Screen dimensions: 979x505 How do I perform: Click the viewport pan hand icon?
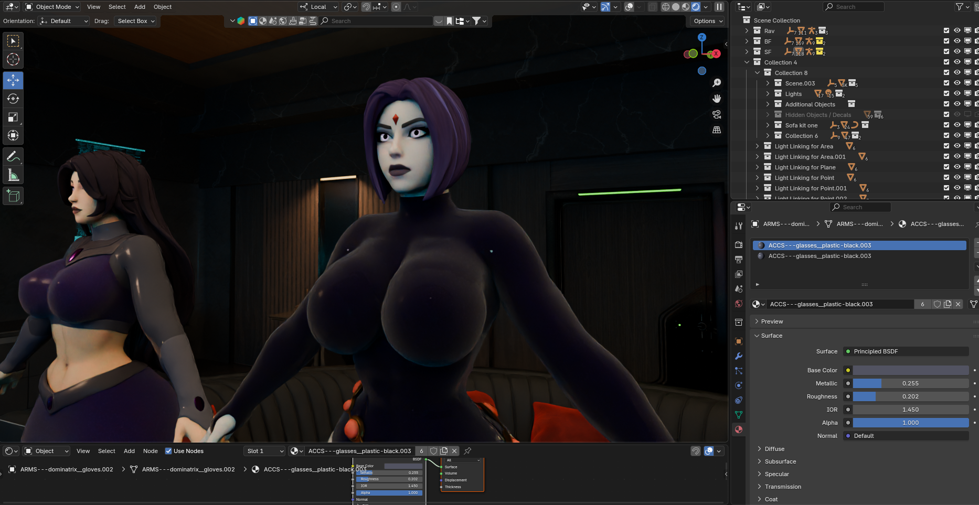(717, 99)
